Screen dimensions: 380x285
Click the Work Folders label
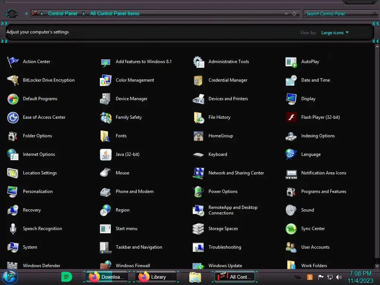click(314, 266)
